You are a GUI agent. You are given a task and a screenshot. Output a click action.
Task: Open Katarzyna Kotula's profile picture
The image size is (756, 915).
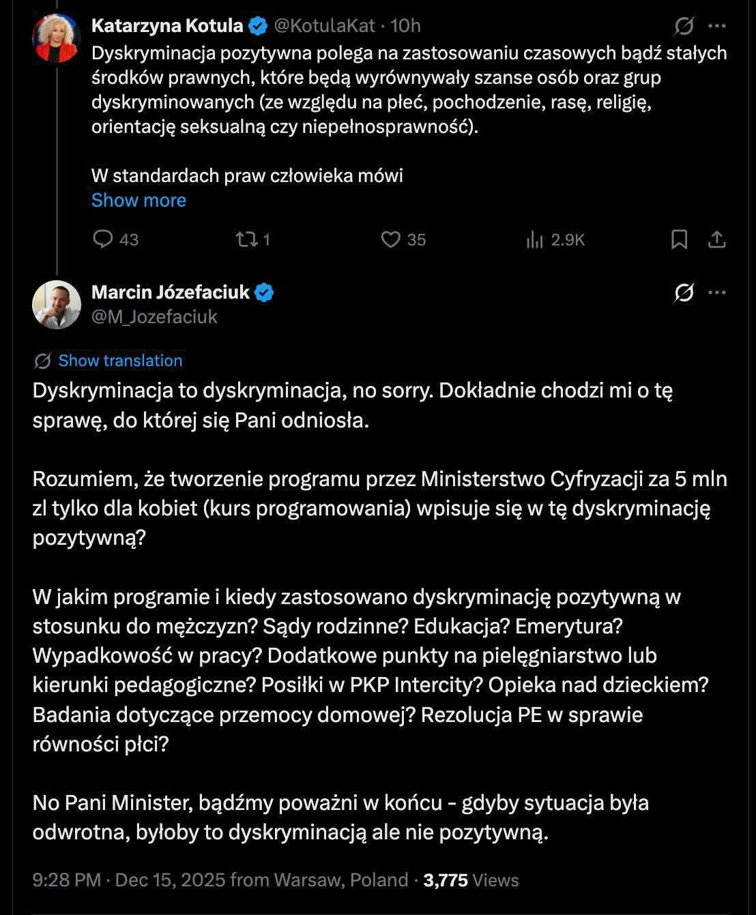(x=57, y=38)
